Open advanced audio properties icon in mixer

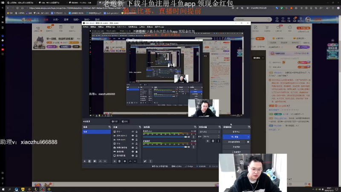pyautogui.click(x=145, y=161)
